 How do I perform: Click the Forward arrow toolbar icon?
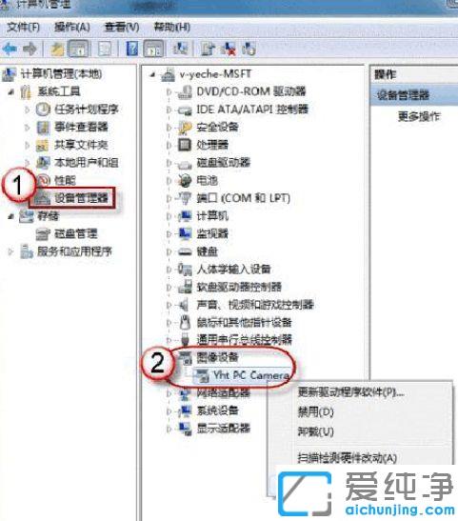tap(30, 50)
